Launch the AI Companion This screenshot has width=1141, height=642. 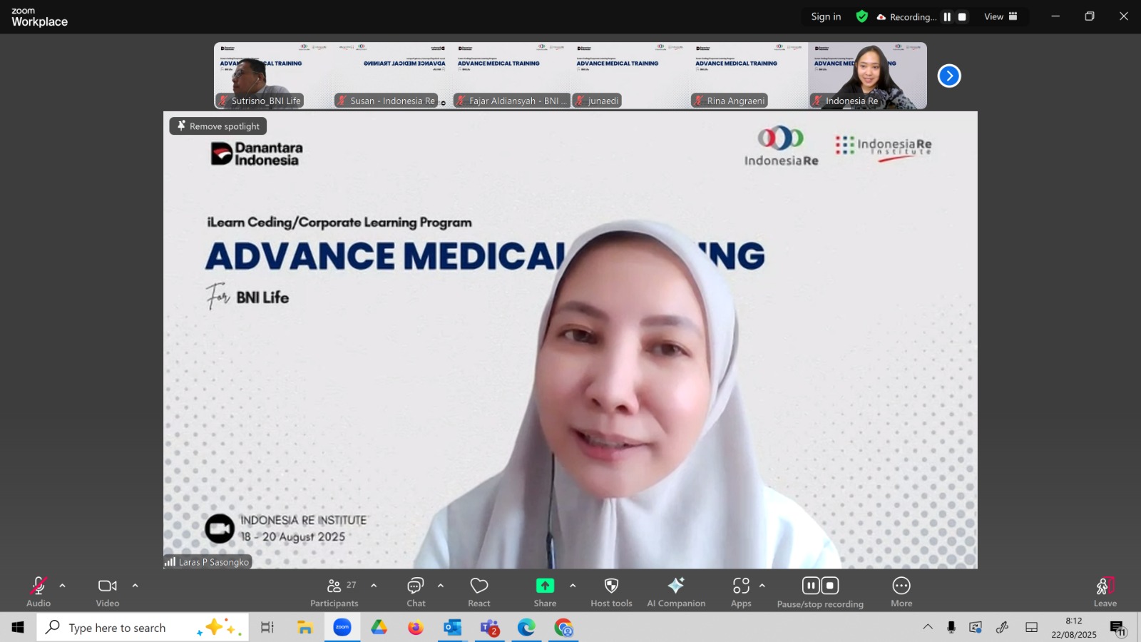[676, 592]
